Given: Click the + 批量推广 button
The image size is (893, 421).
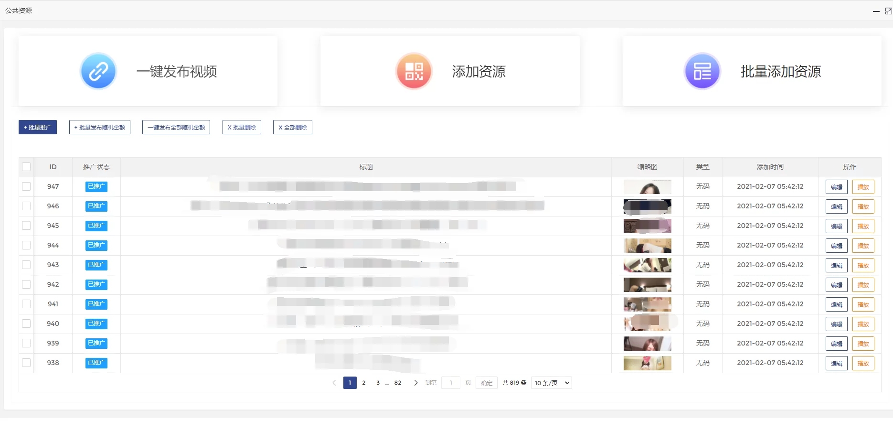Looking at the screenshot, I should point(38,127).
